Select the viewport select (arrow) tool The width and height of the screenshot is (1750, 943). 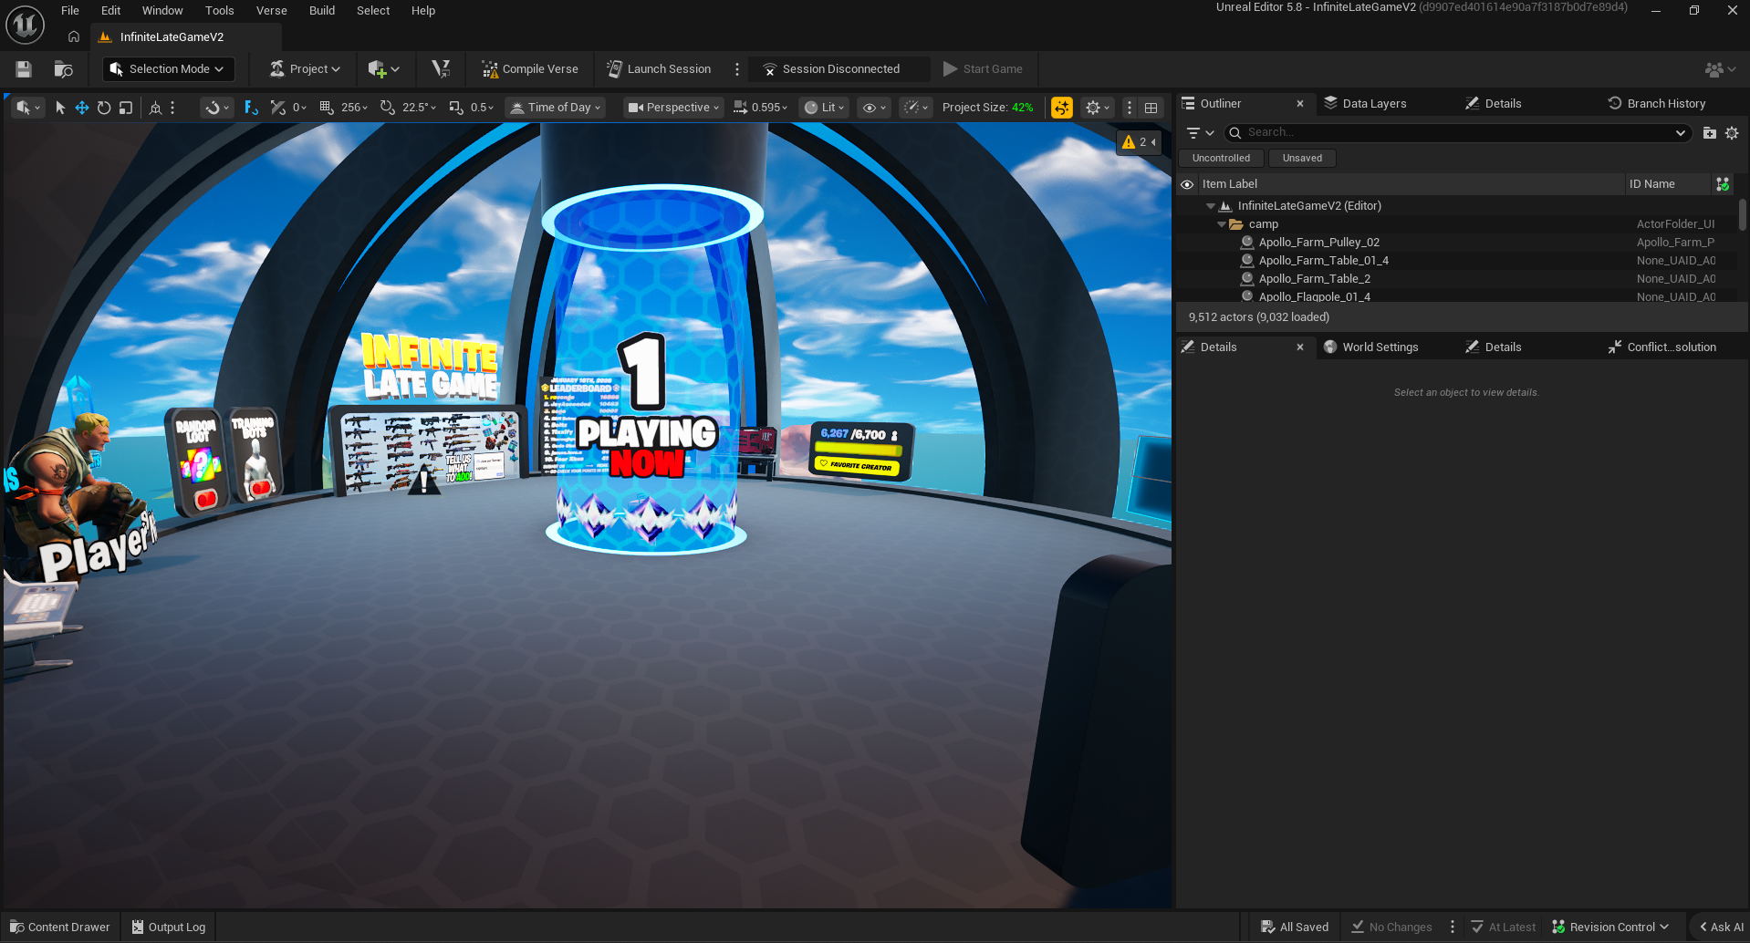click(x=60, y=108)
